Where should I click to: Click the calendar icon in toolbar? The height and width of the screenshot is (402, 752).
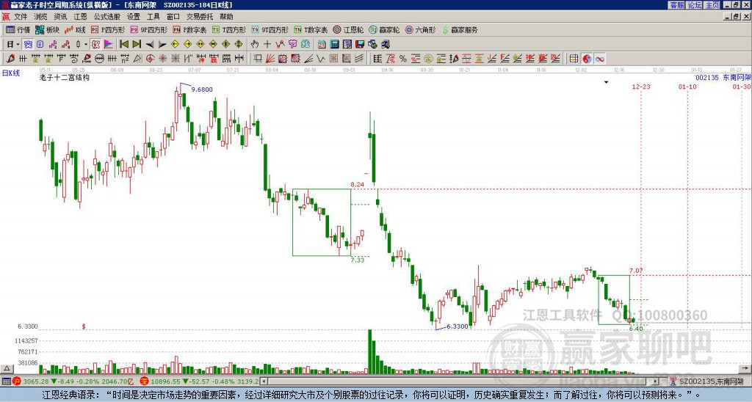coord(322,44)
